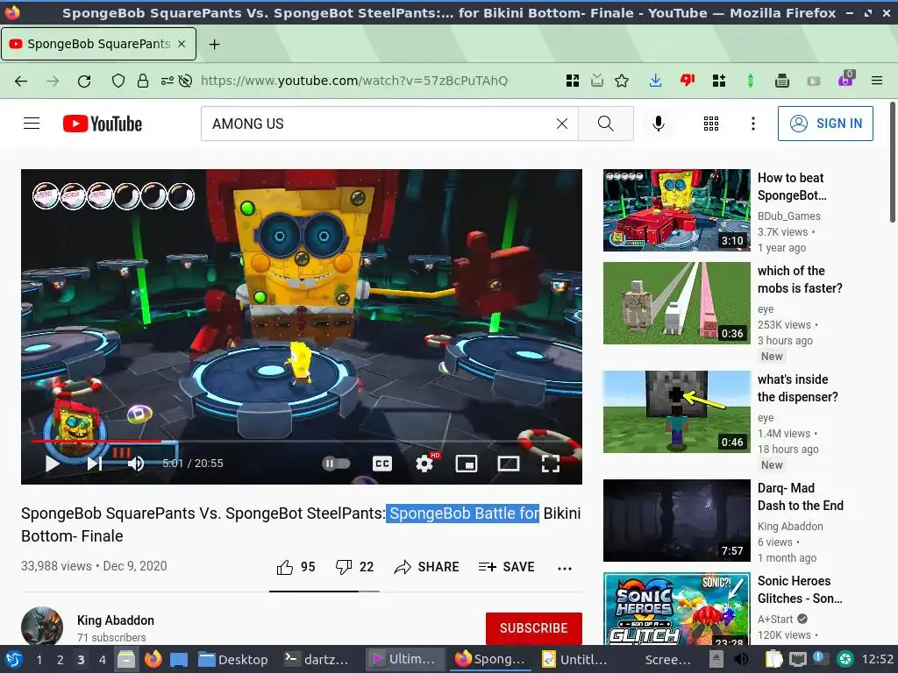Switch to workspace 2 in taskbar
The width and height of the screenshot is (898, 673).
click(x=60, y=660)
